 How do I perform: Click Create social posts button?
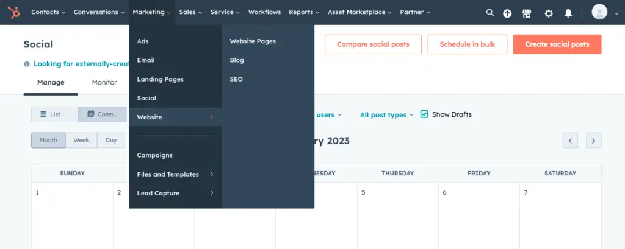coord(557,44)
